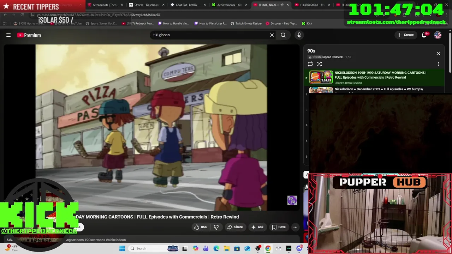Click the Ripped Redneck playlist owner
The height and width of the screenshot is (254, 452).
[x=332, y=57]
